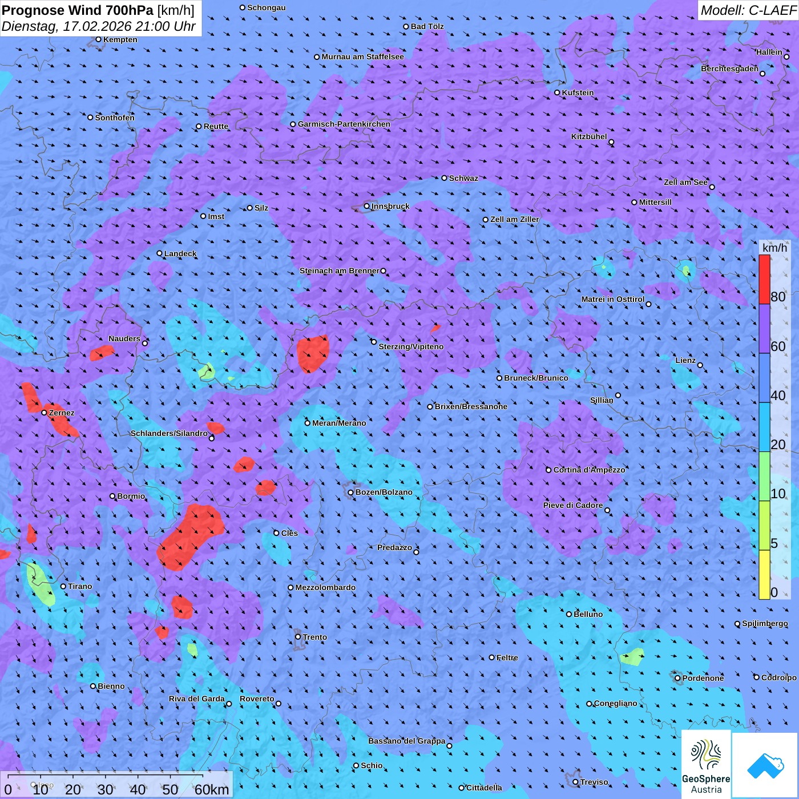Click the 'Hallein' label

pyautogui.click(x=769, y=52)
